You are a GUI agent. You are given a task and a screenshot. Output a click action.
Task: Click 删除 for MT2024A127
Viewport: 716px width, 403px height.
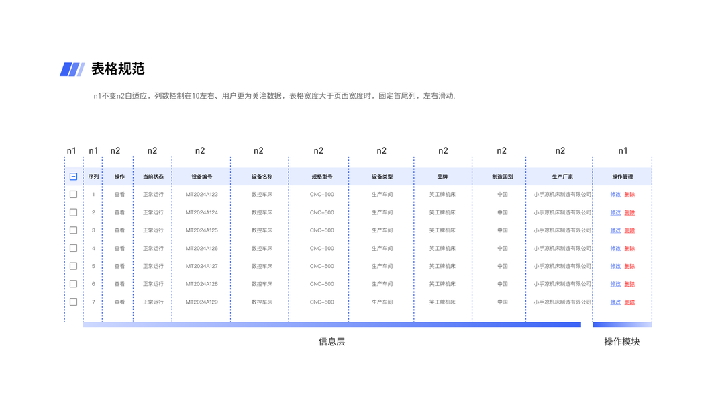point(629,266)
